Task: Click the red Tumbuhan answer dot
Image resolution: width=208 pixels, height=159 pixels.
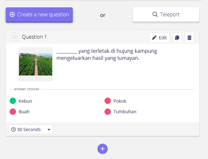Action: [108, 112]
